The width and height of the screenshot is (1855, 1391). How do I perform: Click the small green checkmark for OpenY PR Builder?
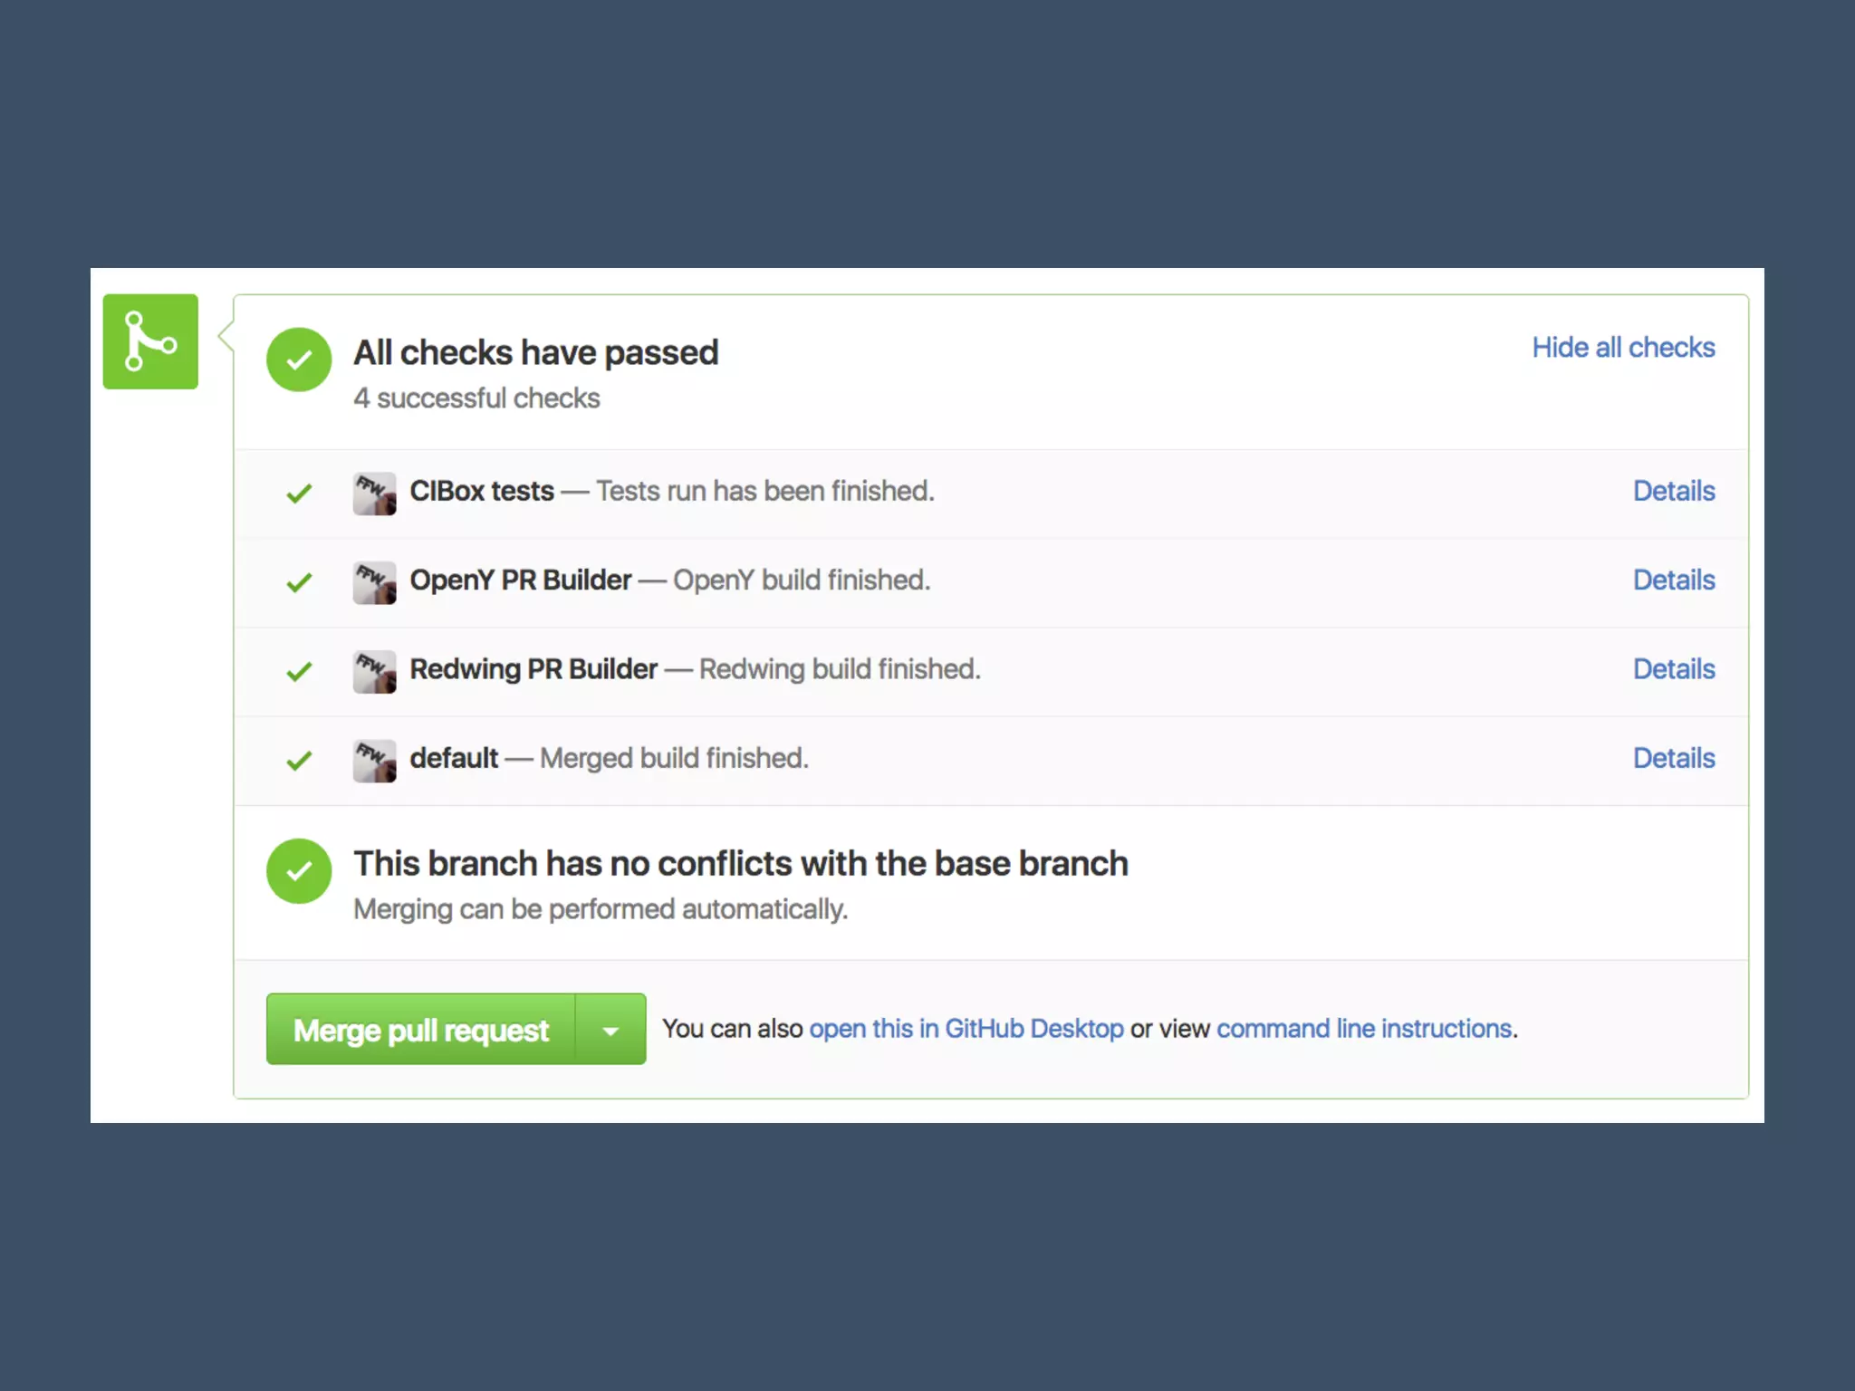tap(299, 582)
